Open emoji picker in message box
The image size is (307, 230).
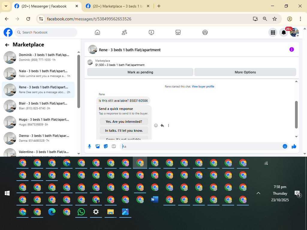285,146
